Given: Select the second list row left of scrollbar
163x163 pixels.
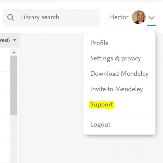Looking at the screenshot, I should click(5, 83).
